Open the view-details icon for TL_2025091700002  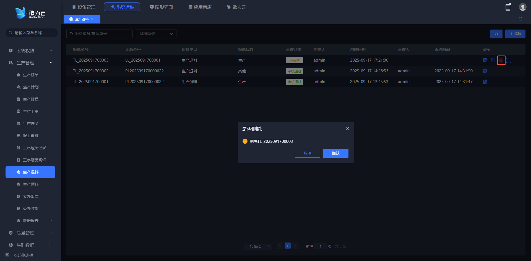click(x=485, y=71)
